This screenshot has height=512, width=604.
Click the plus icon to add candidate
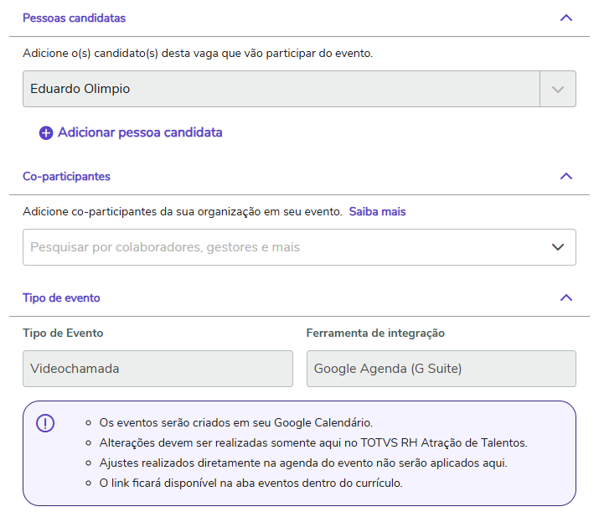(46, 133)
